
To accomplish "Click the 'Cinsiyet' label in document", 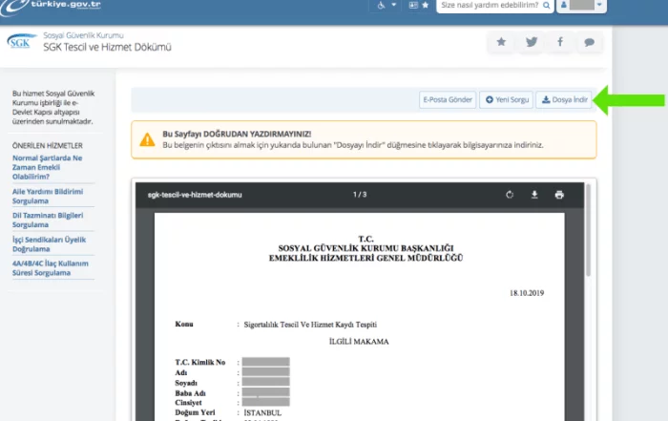I will [x=188, y=403].
